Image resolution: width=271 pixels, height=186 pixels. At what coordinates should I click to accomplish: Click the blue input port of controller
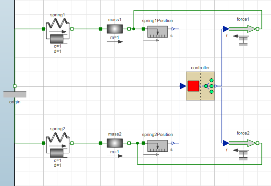tap(183, 86)
